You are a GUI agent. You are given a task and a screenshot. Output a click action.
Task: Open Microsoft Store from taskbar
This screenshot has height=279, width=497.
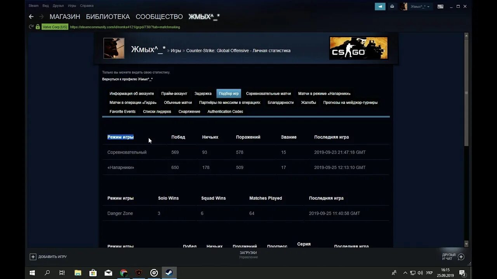[x=93, y=273]
